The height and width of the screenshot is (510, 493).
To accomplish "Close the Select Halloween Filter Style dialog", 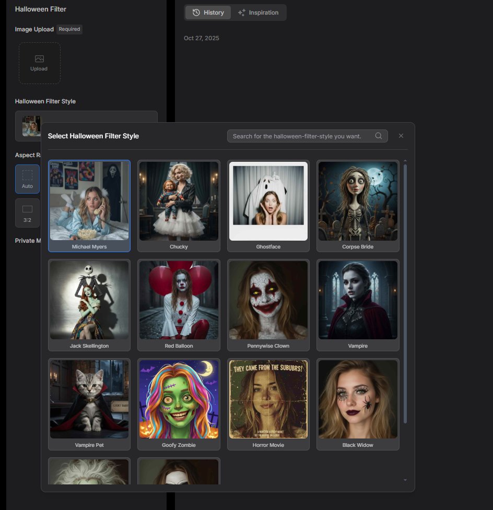I will point(401,136).
